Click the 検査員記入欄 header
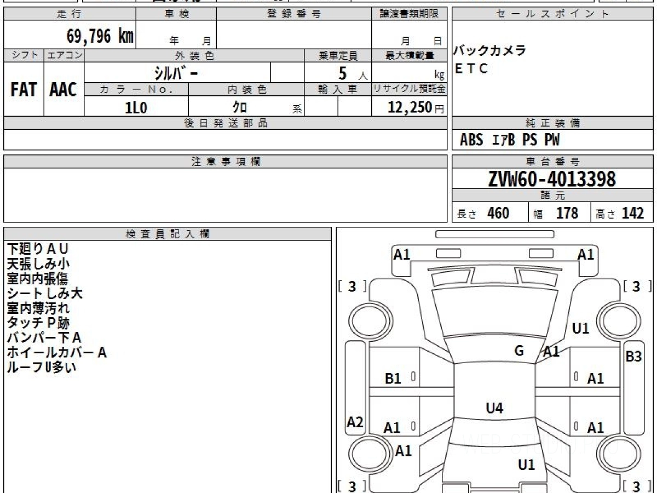 168,234
